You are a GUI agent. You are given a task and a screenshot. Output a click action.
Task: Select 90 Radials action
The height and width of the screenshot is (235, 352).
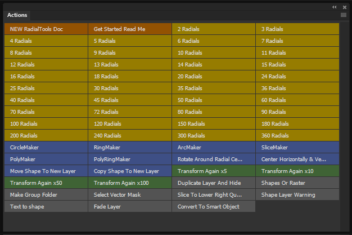(297, 112)
